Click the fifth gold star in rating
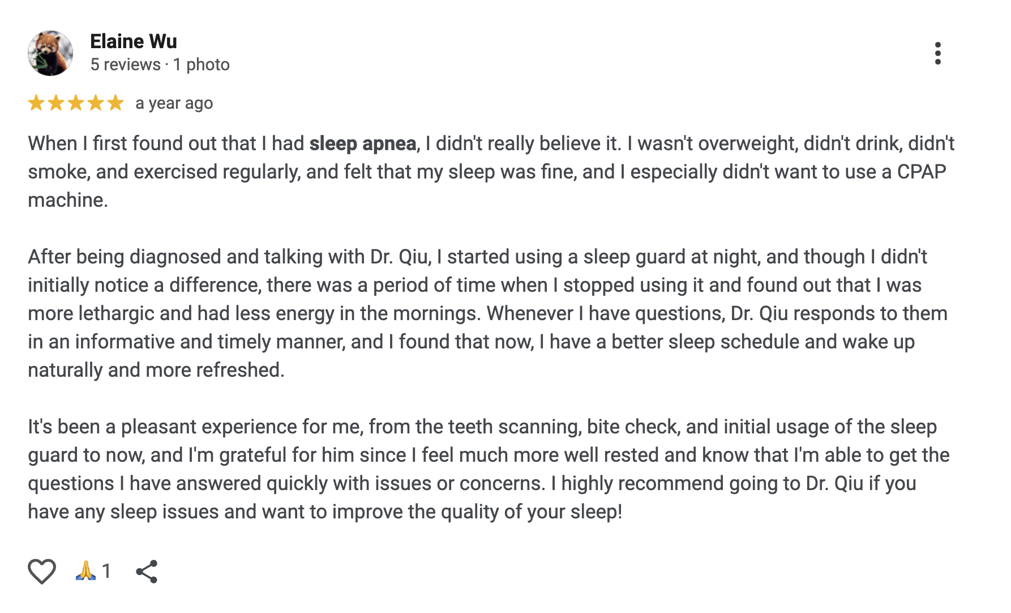 [x=115, y=103]
